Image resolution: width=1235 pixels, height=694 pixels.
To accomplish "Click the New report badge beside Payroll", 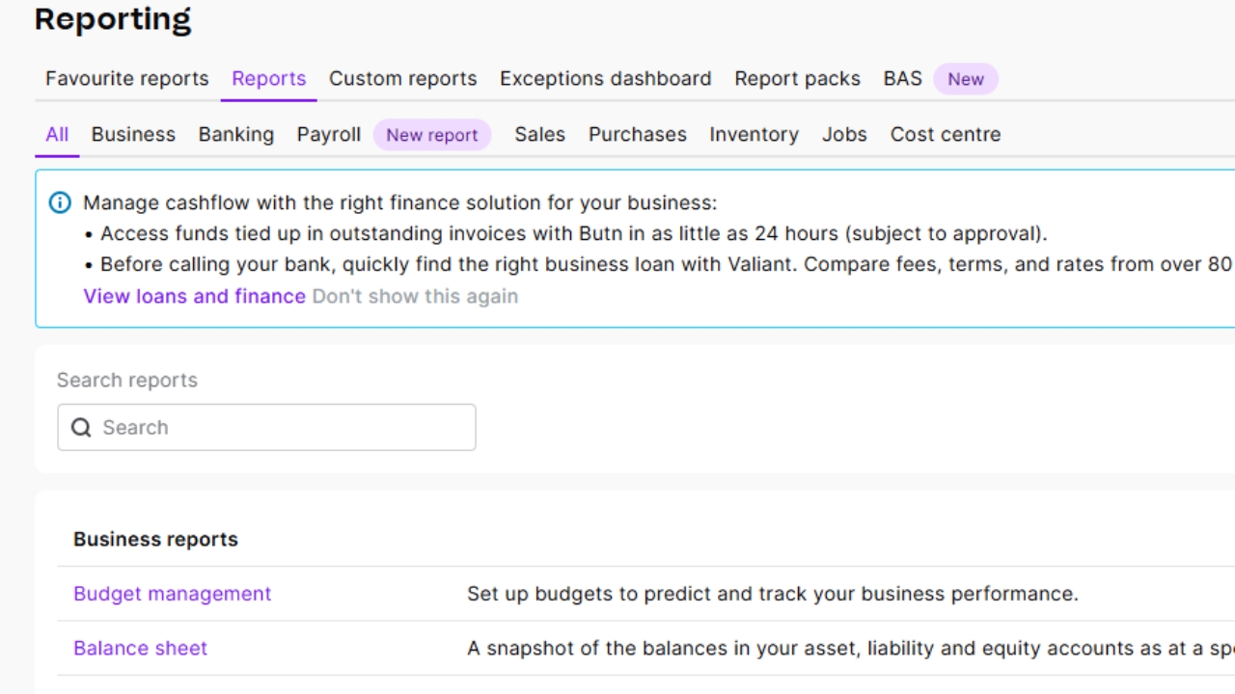I will point(432,135).
